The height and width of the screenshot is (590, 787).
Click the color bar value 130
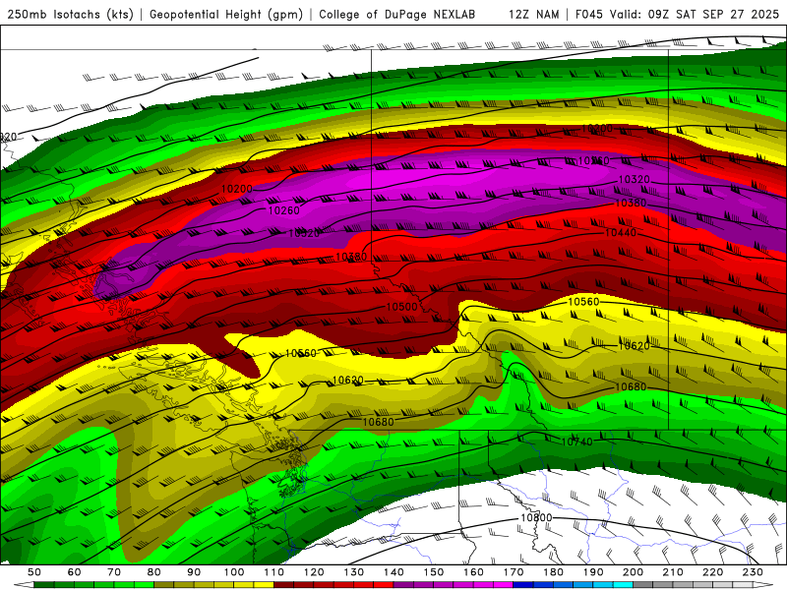[x=354, y=572]
